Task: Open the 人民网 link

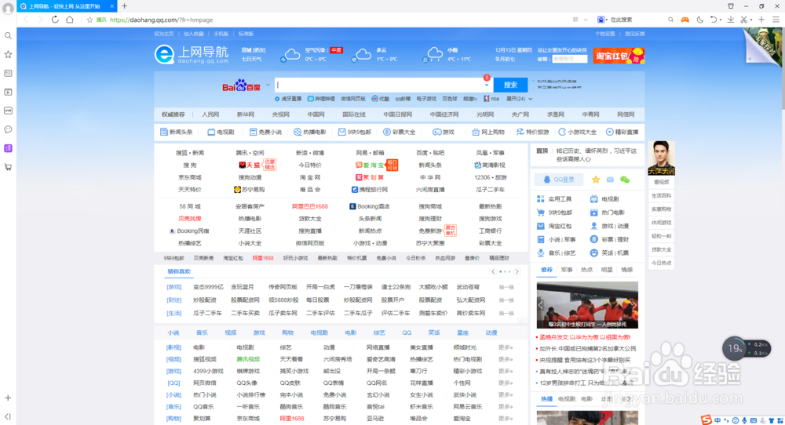Action: point(210,114)
